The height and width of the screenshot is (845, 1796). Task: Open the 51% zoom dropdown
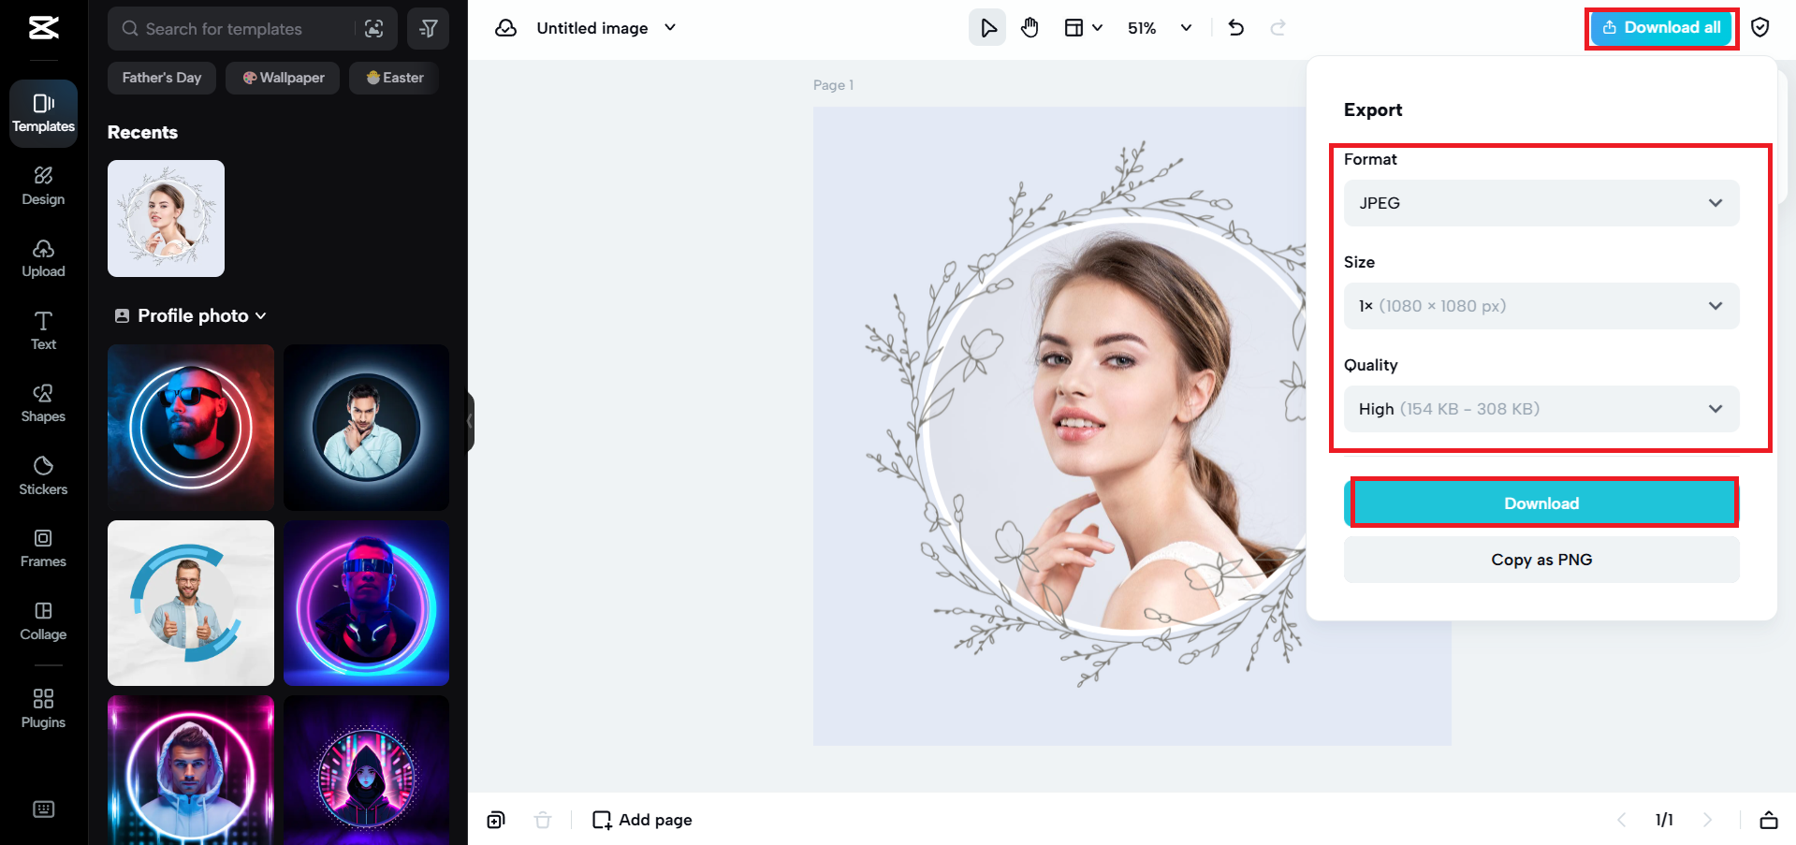click(1160, 28)
